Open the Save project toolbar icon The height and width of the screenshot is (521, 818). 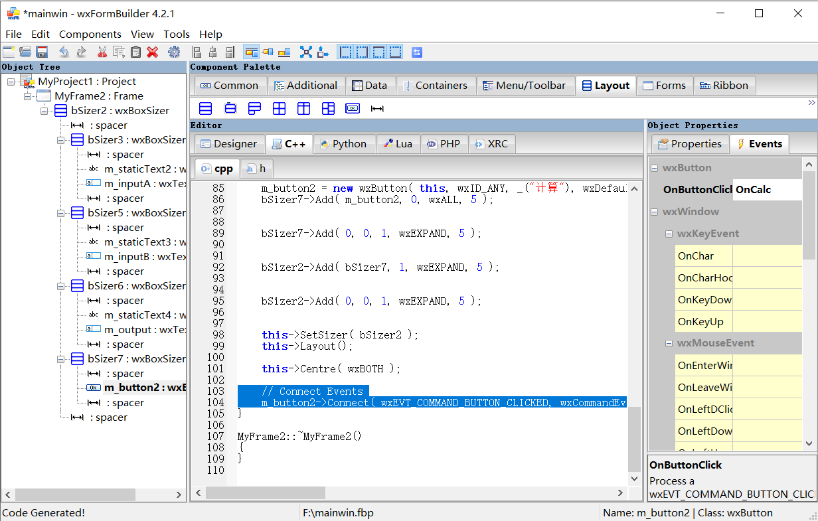[42, 51]
